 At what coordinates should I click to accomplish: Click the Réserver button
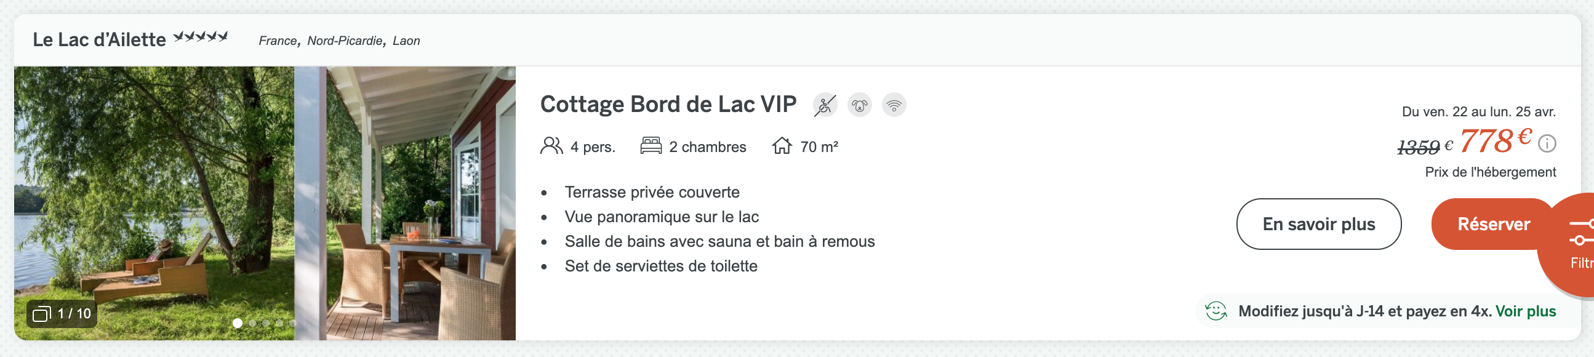1492,224
